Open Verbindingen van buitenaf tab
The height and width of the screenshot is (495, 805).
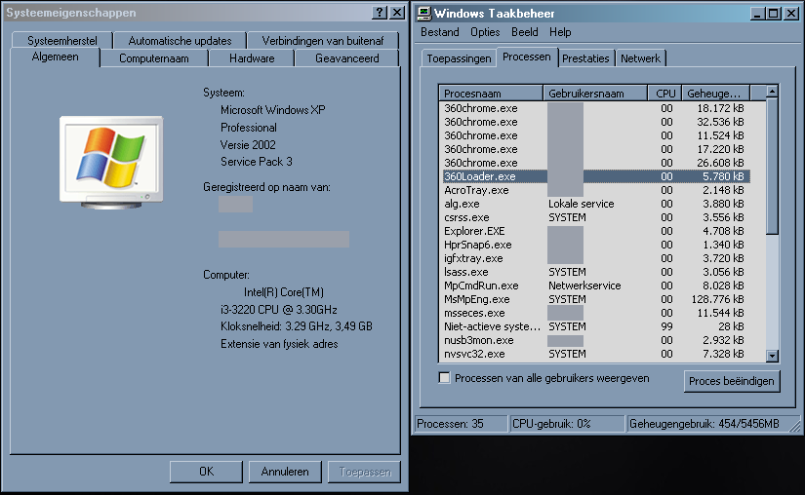click(323, 41)
